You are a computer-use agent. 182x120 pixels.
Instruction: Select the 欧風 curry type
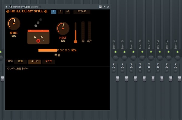(x=20, y=62)
